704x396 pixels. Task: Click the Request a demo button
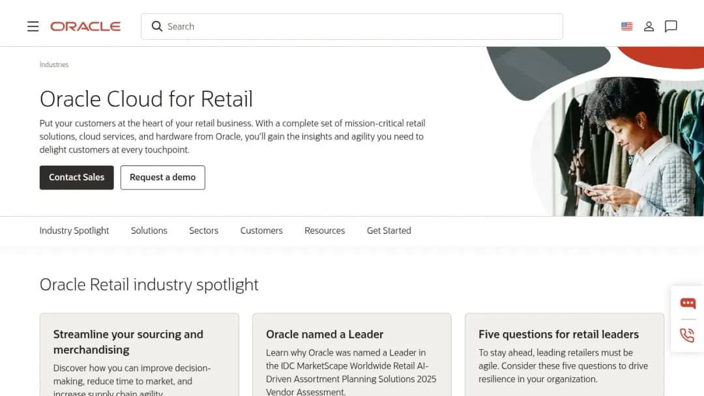pos(162,178)
